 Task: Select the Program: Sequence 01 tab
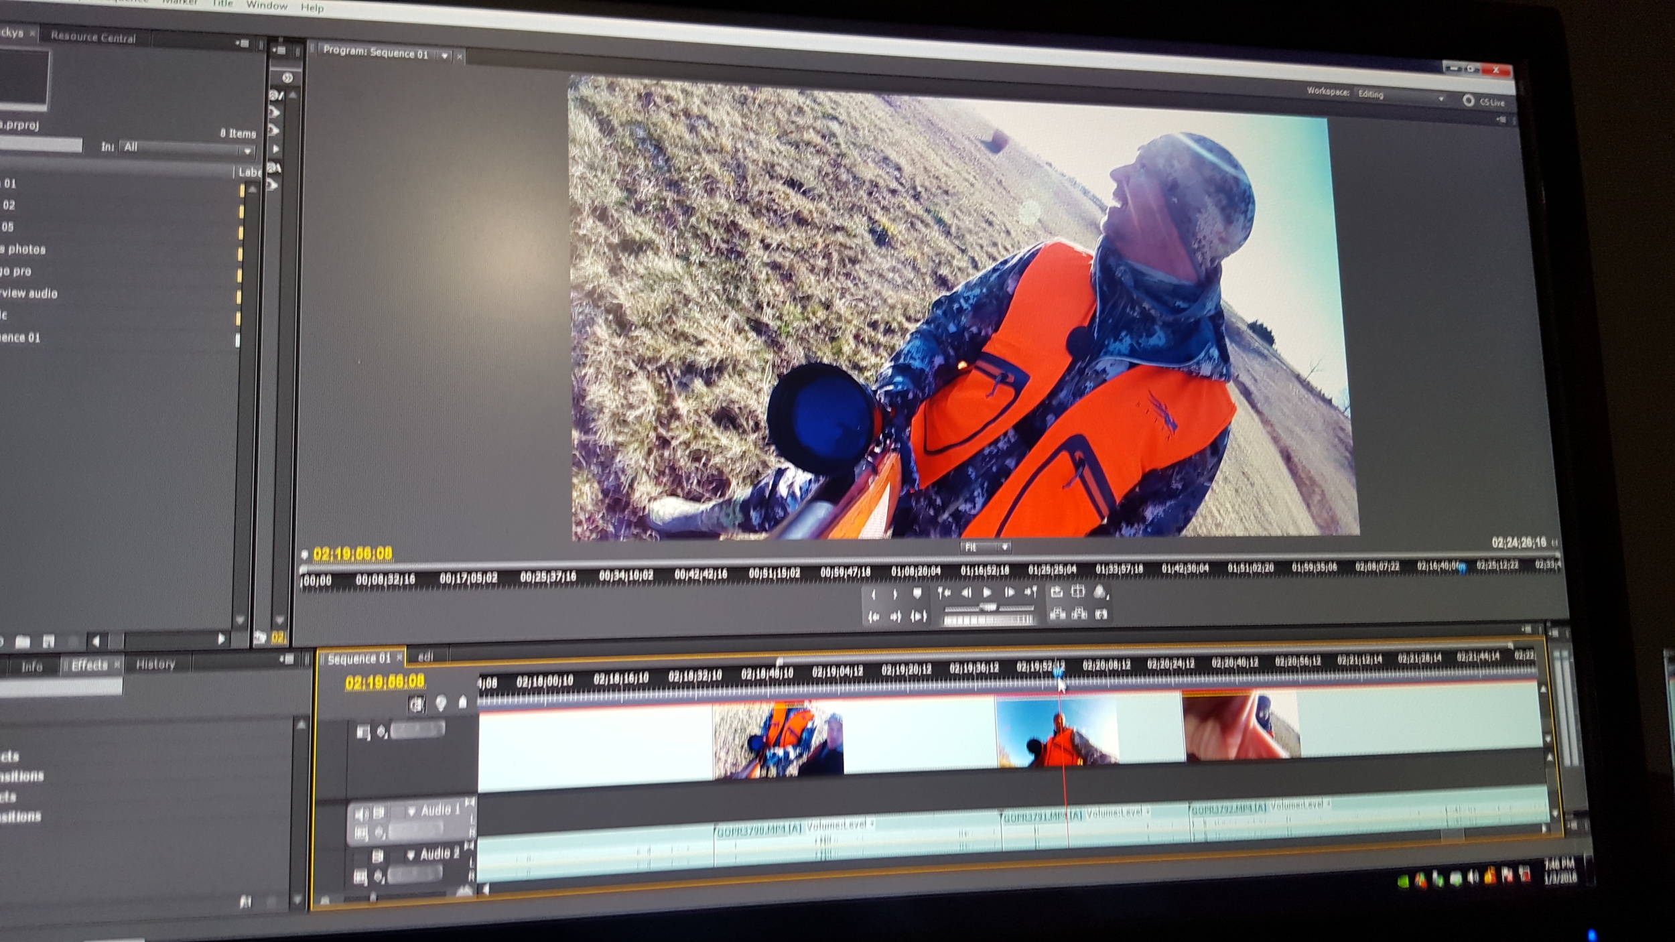click(375, 54)
